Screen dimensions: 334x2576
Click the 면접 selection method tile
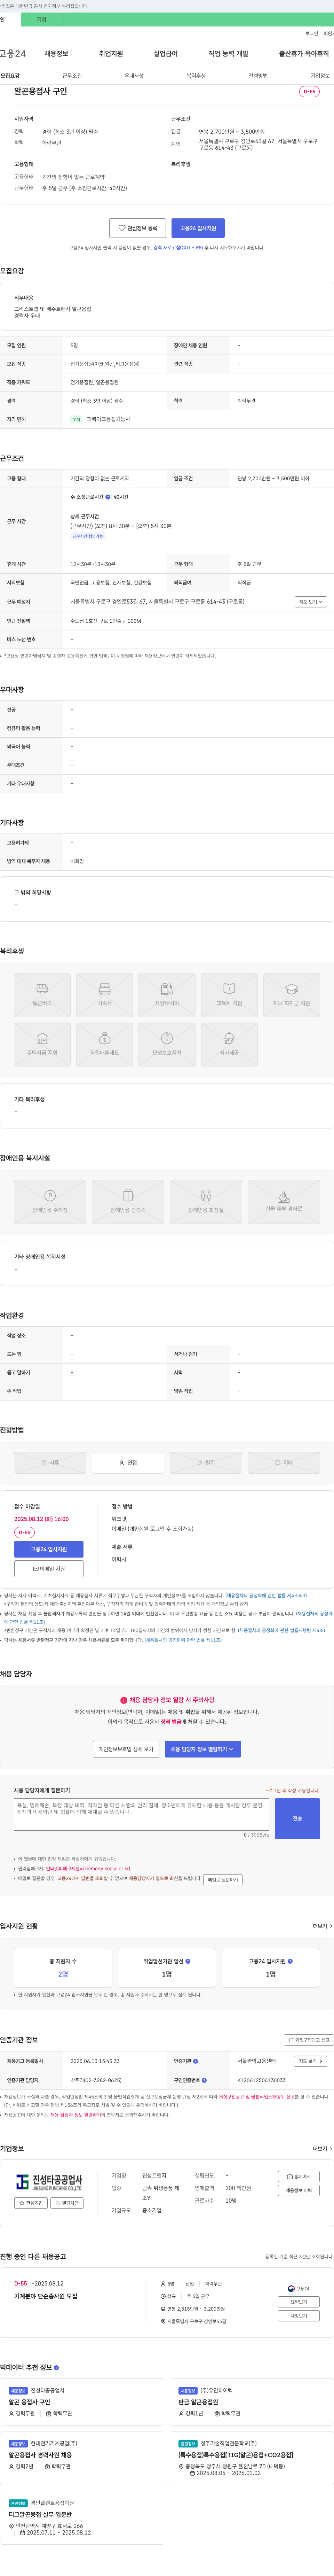point(128,1462)
